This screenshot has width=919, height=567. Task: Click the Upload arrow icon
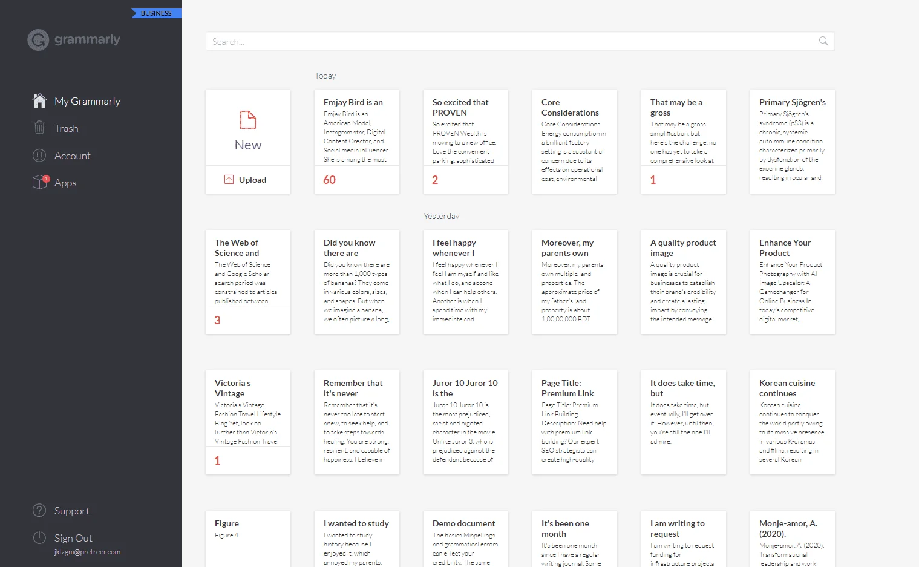tap(229, 180)
